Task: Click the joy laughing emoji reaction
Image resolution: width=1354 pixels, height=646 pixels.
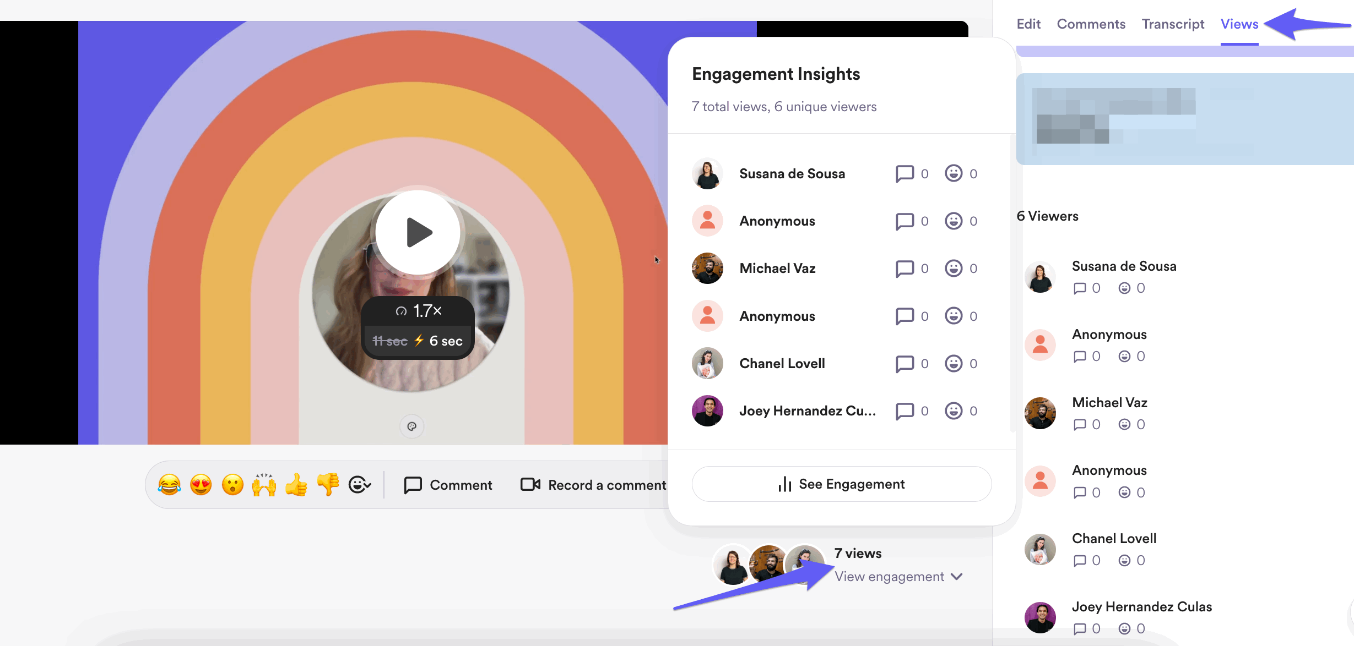Action: pos(169,485)
